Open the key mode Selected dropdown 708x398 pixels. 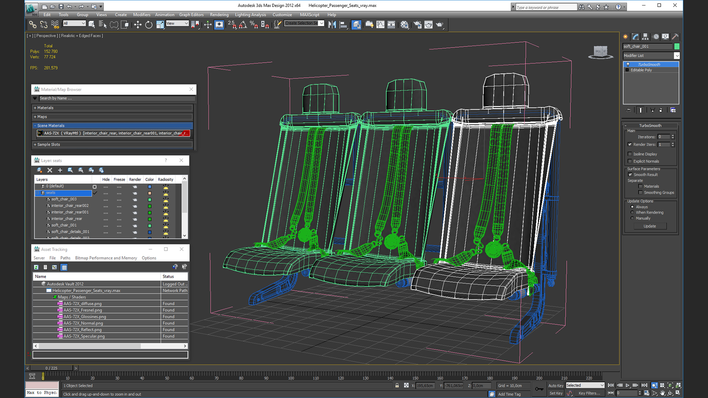click(585, 385)
